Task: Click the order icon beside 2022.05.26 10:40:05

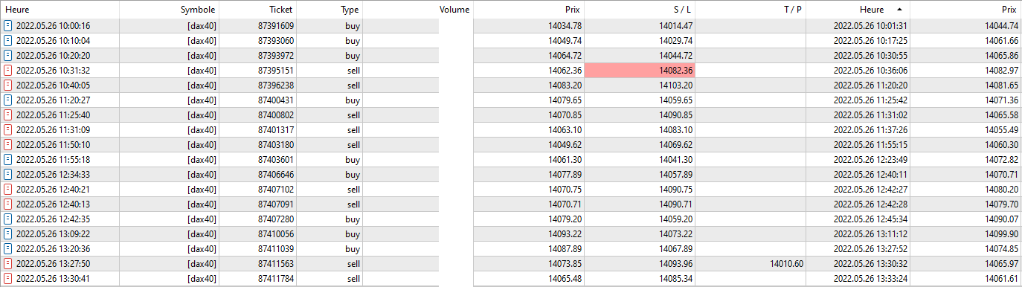Action: (8, 86)
